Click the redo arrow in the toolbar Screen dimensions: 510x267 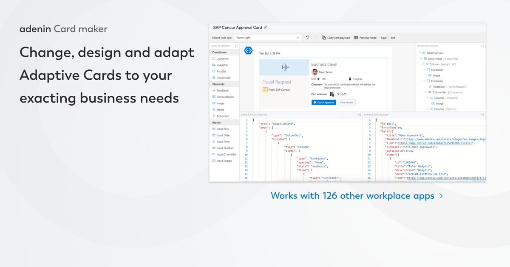click(x=315, y=37)
